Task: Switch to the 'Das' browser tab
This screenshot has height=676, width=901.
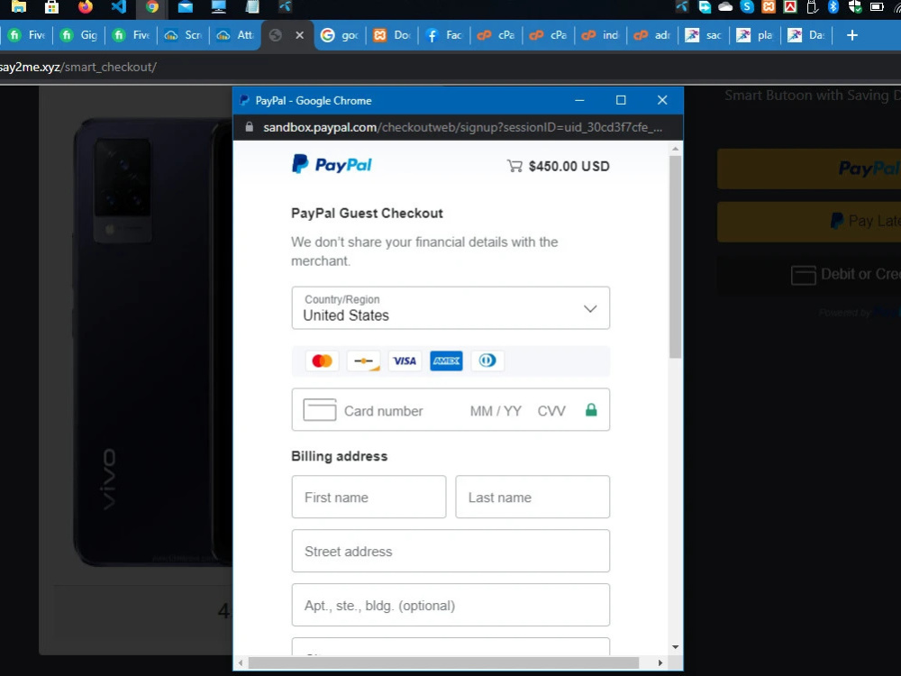Action: pyautogui.click(x=807, y=35)
